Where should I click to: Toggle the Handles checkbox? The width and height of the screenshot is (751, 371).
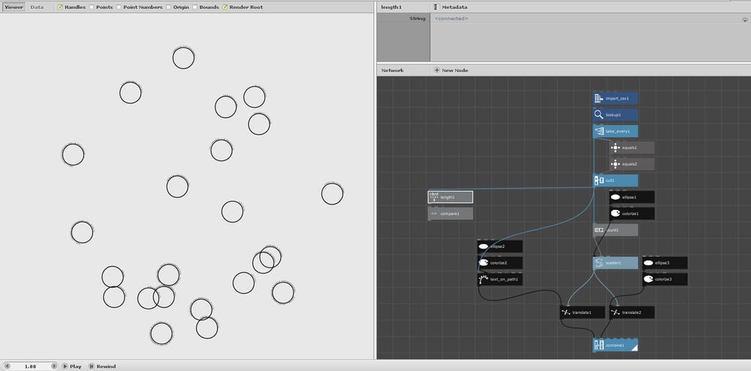click(x=60, y=7)
